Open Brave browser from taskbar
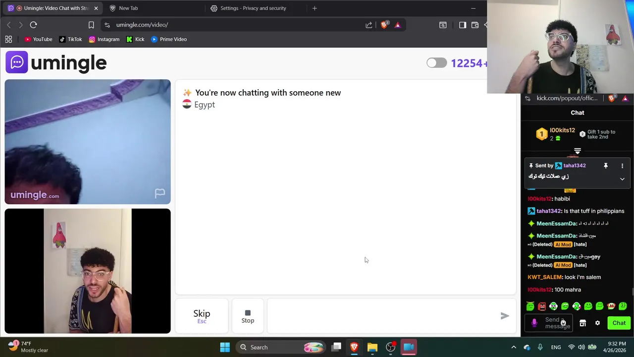The image size is (634, 357). pyautogui.click(x=354, y=347)
